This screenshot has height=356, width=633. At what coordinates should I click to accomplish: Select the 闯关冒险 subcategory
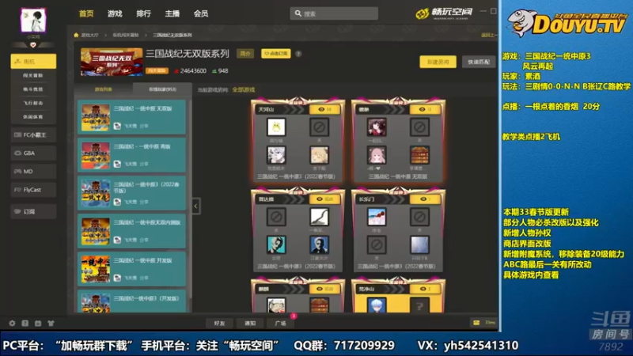[x=33, y=75]
